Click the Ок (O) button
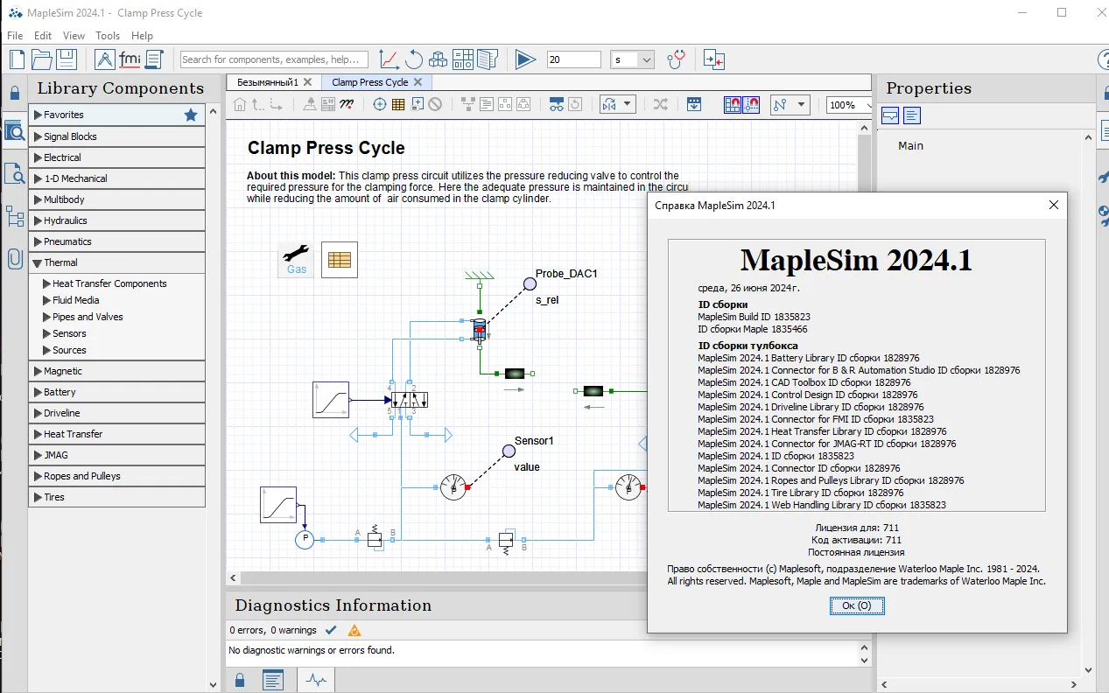1109x693 pixels. tap(856, 605)
